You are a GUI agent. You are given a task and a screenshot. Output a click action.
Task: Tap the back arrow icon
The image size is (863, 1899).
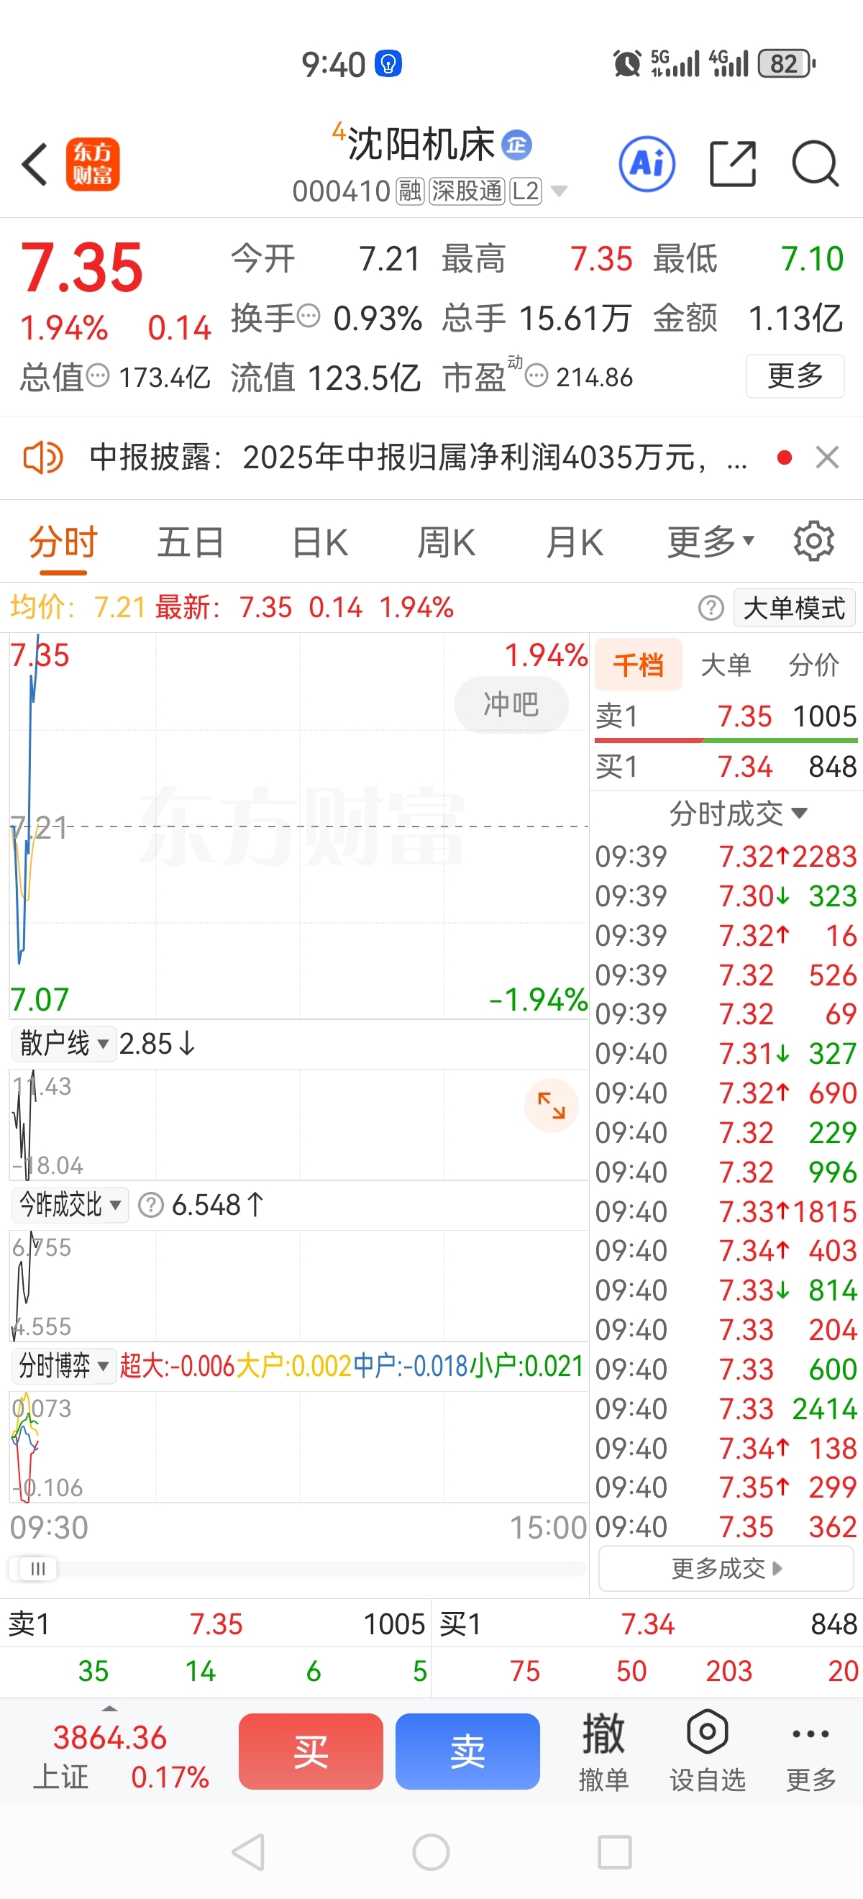35,164
